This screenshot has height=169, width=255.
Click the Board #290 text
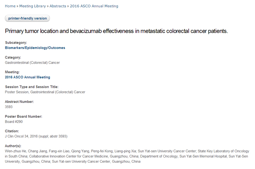click(x=14, y=122)
